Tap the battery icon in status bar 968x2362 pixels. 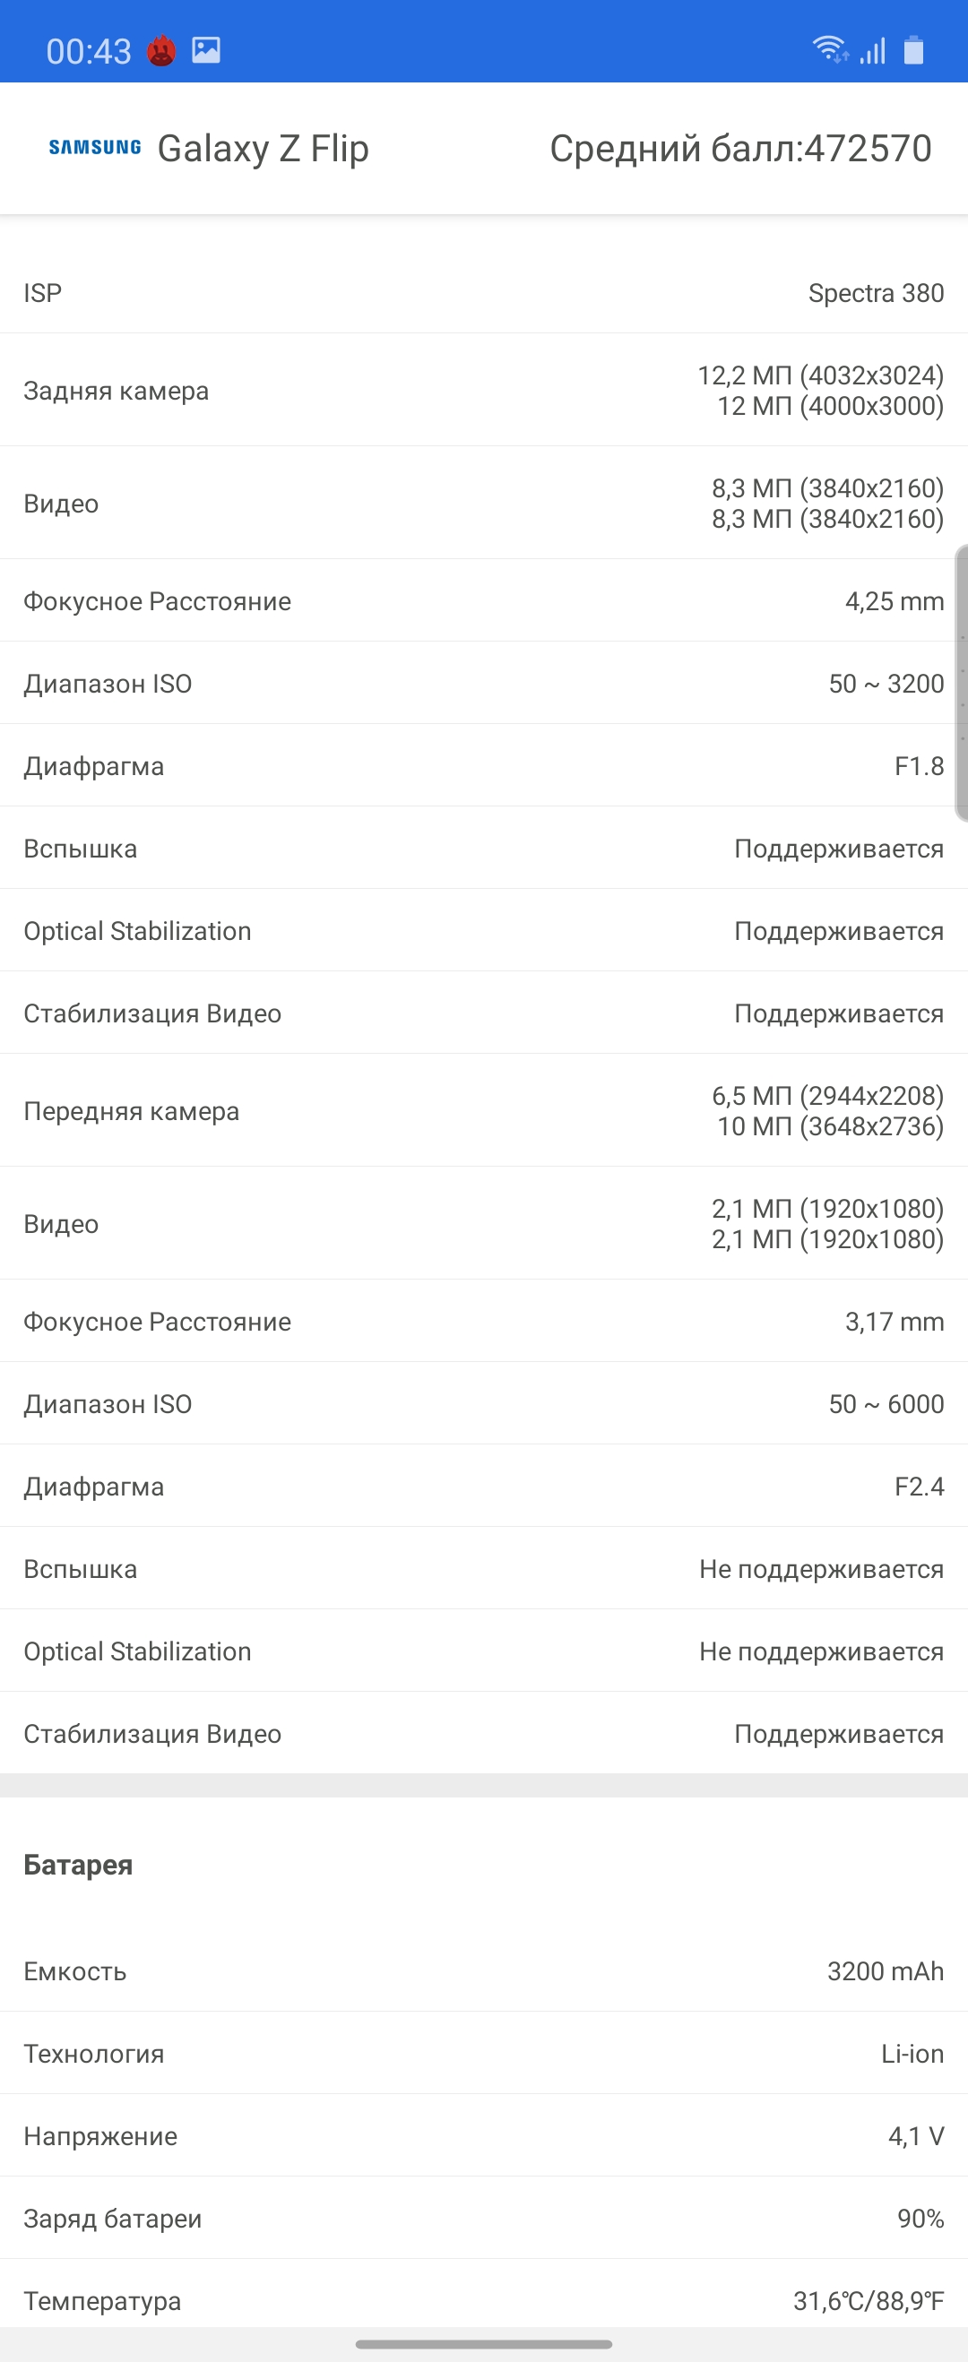(914, 49)
